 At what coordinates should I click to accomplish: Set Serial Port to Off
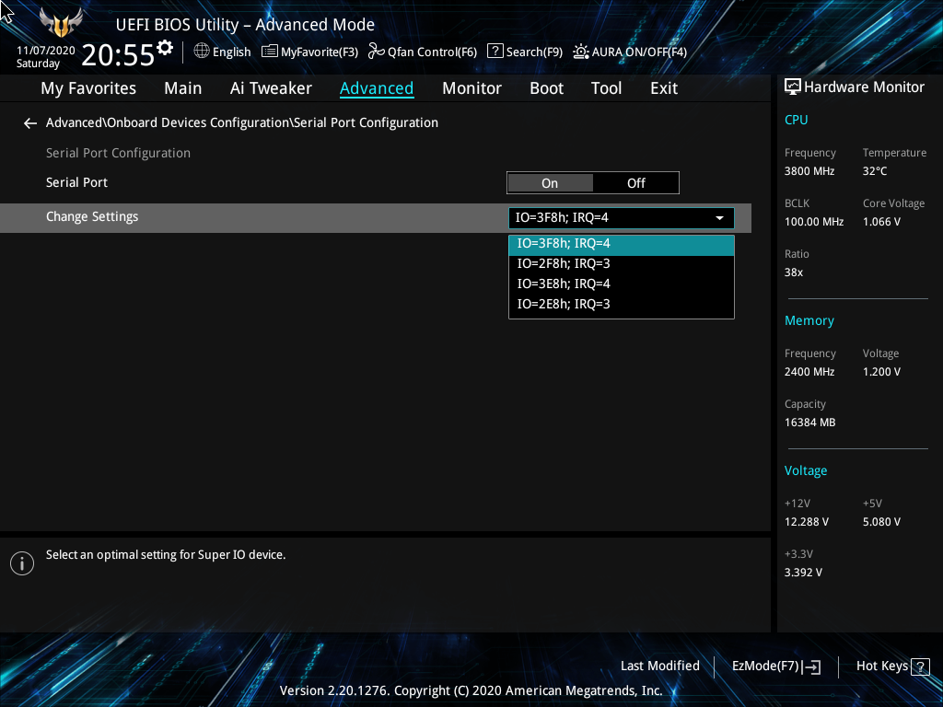[x=636, y=183]
